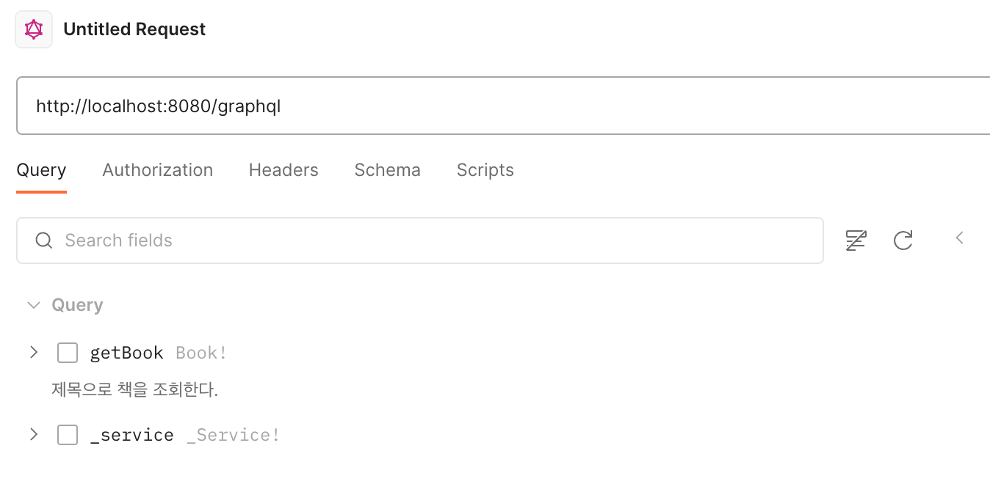Open the Scripts tab
The height and width of the screenshot is (484, 990).
point(485,169)
